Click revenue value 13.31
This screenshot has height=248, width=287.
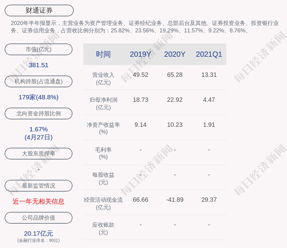[x=209, y=75]
